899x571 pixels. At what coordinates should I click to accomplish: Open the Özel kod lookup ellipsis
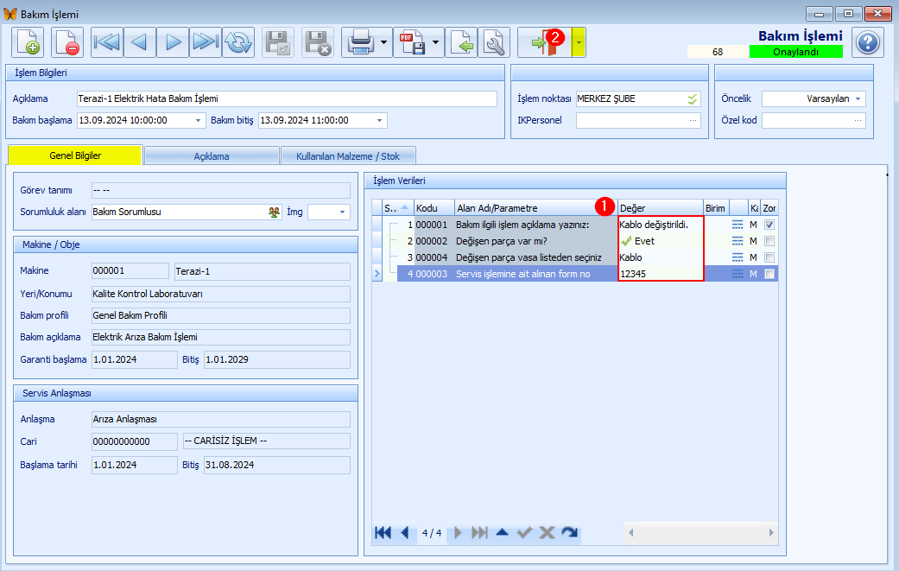click(x=858, y=120)
